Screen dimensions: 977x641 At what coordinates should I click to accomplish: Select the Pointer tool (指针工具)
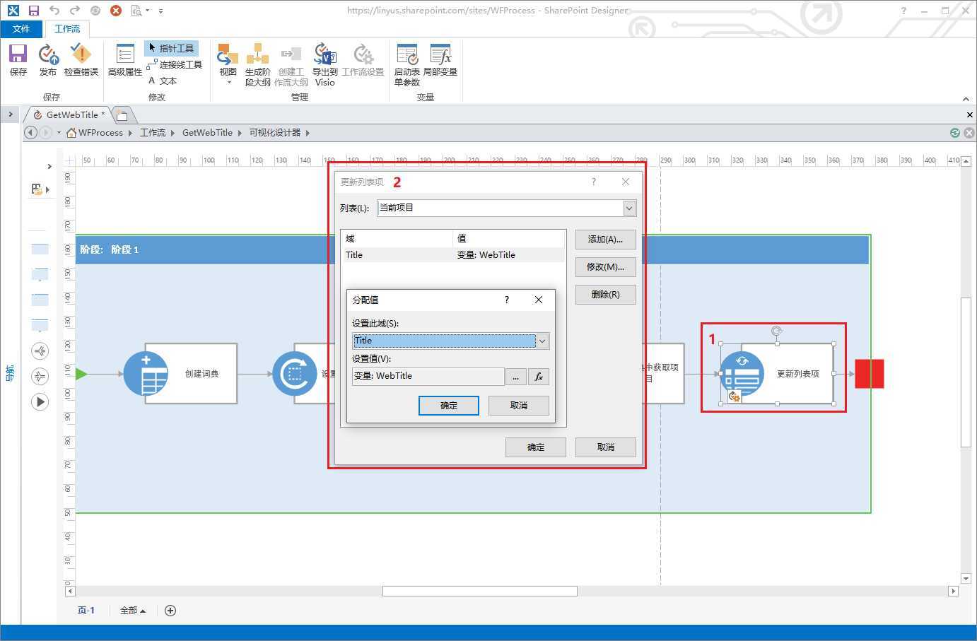[171, 48]
